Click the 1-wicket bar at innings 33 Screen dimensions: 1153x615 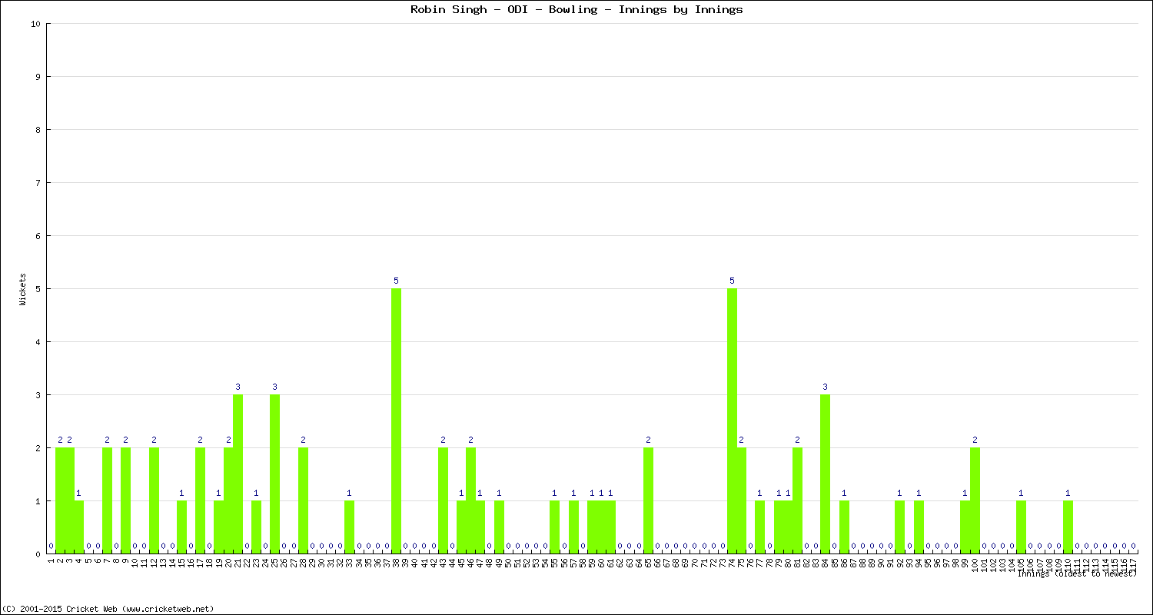pos(349,527)
